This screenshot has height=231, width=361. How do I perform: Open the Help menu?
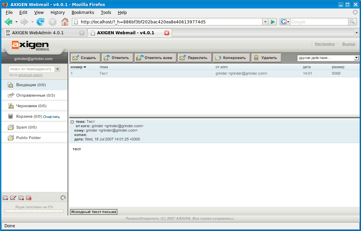(122, 13)
